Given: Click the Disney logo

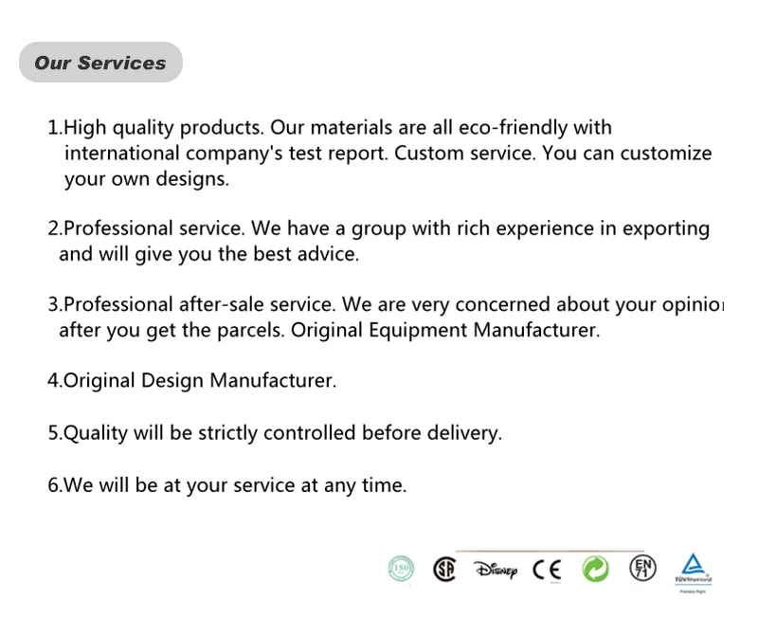Looking at the screenshot, I should (x=496, y=570).
